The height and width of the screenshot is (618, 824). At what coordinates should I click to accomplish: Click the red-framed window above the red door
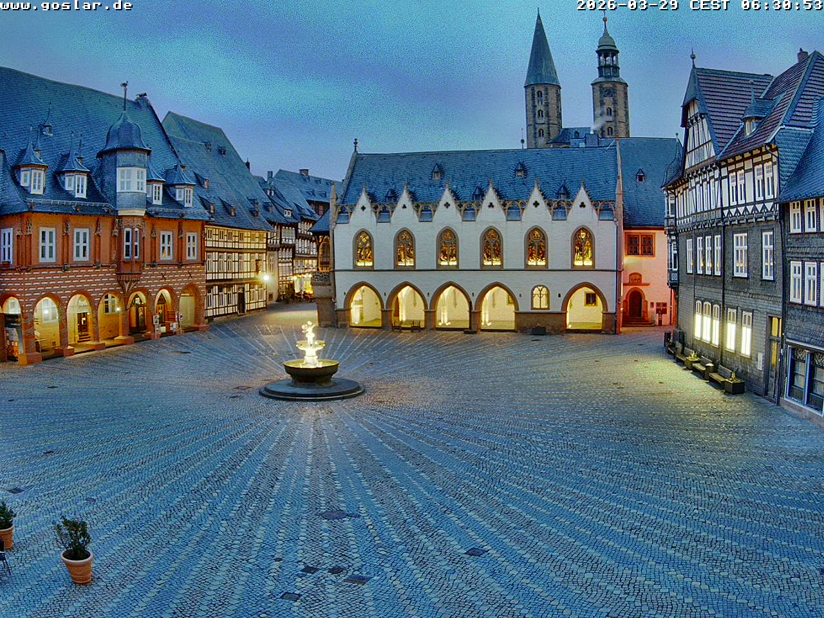coord(640,245)
